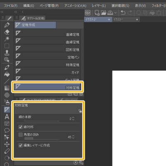
Task: Open the ファイル(F) menu
Action: tap(11, 6)
